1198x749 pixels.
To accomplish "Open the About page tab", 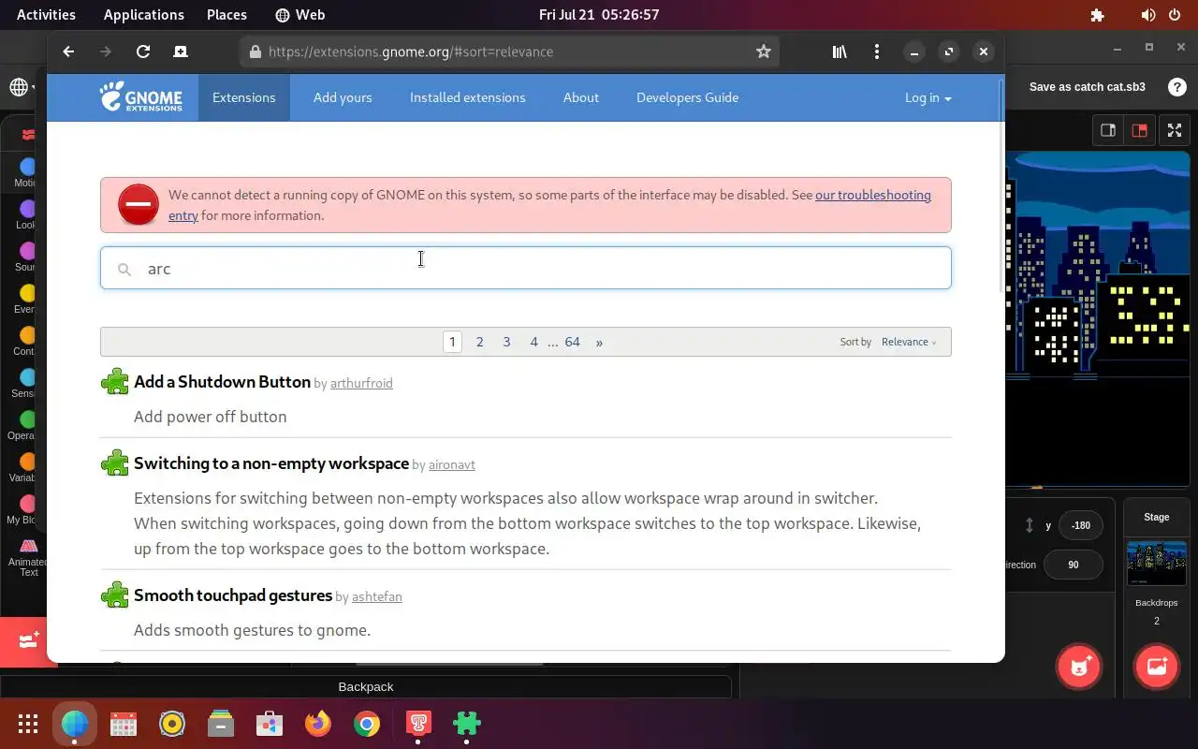I will pos(580,97).
